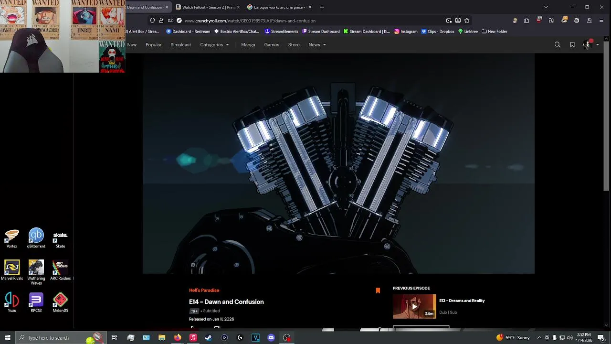This screenshot has width=611, height=344.
Task: Open Alert Box / Streamlabs bookmark
Action: pyautogui.click(x=142, y=32)
